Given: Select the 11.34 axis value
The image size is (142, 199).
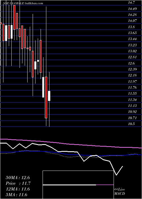Looking at the screenshot, I should (132, 100).
